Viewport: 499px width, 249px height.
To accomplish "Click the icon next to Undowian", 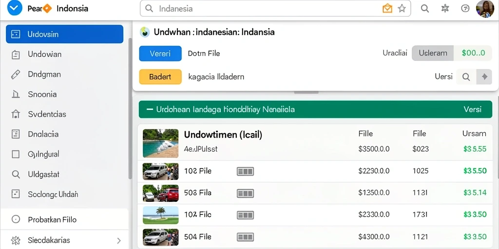I will pyautogui.click(x=16, y=54).
